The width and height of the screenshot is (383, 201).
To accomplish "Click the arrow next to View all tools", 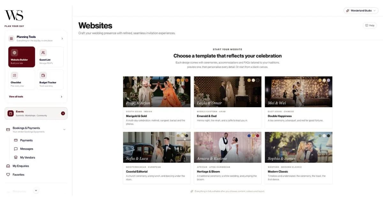I will (62, 97).
